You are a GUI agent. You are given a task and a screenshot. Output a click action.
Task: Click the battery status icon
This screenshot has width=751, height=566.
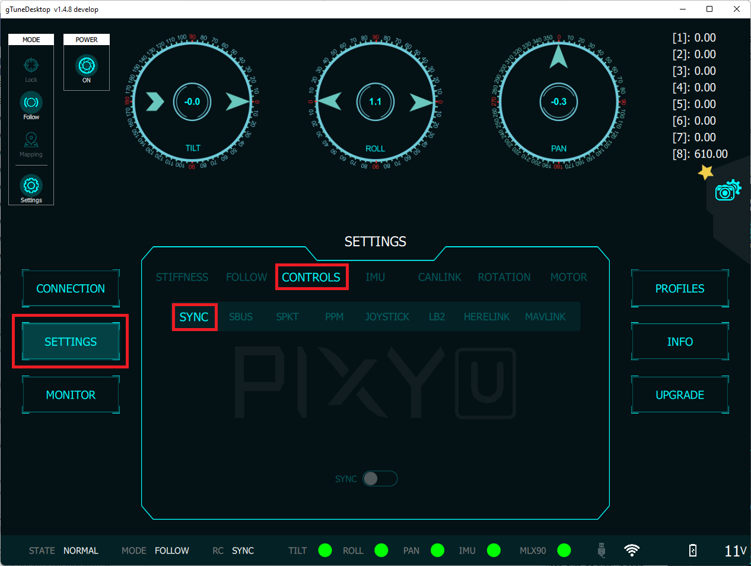[693, 551]
